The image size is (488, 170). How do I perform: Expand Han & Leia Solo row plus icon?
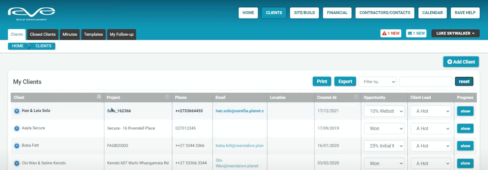point(17,111)
